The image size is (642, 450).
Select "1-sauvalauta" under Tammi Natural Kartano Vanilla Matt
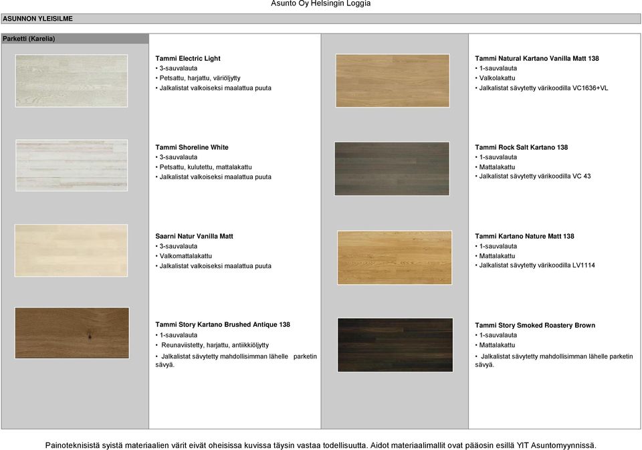pos(496,68)
